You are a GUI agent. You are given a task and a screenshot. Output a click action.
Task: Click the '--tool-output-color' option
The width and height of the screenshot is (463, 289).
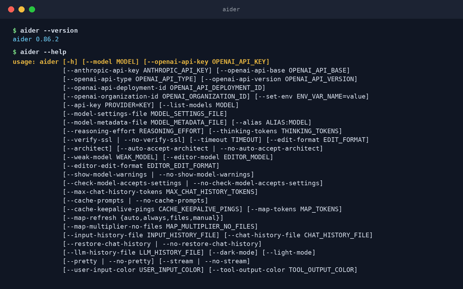(283, 270)
